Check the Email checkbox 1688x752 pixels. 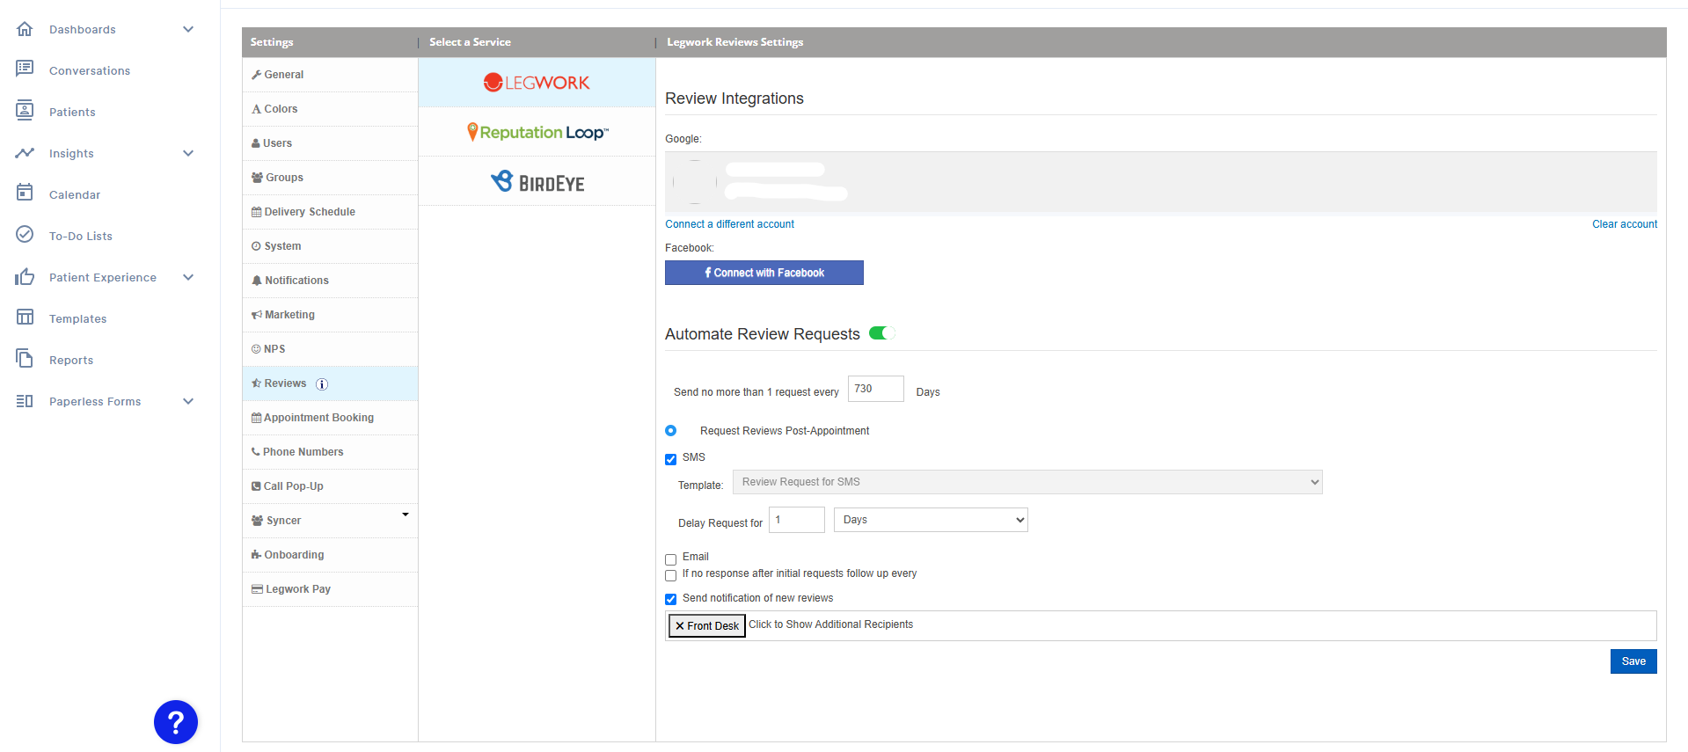(671, 559)
